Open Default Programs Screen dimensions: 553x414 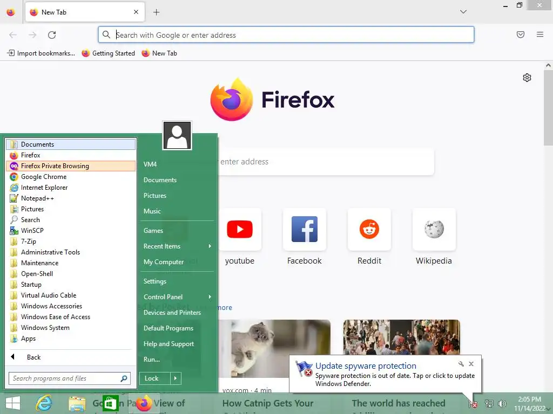click(x=177, y=328)
